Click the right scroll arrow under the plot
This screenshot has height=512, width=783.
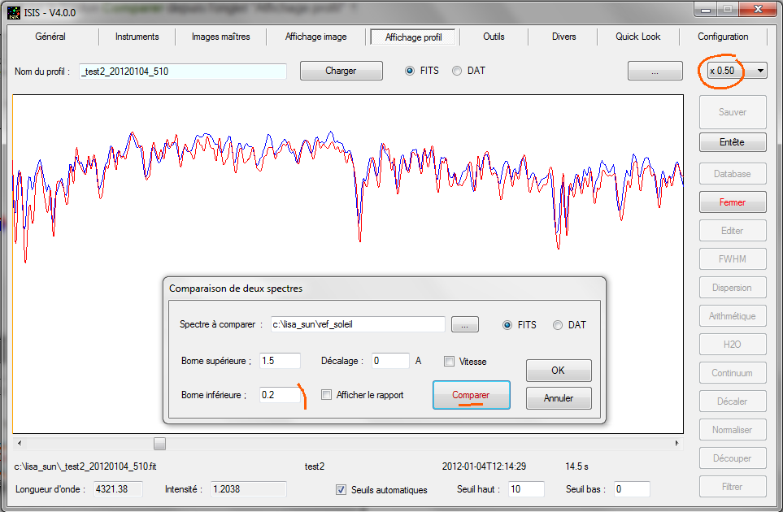tap(676, 443)
